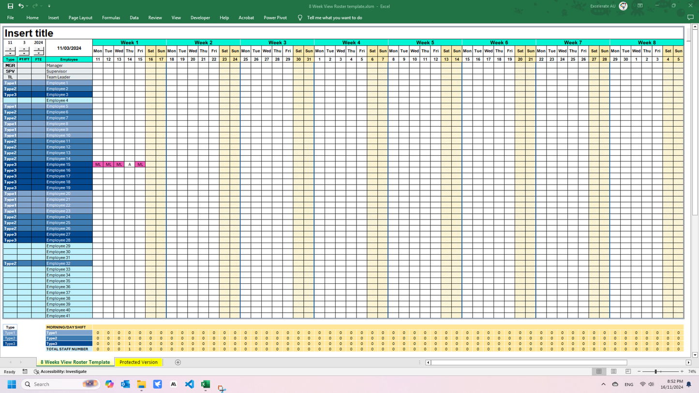Click the zoom slider handle
The width and height of the screenshot is (699, 393).
pyautogui.click(x=656, y=372)
